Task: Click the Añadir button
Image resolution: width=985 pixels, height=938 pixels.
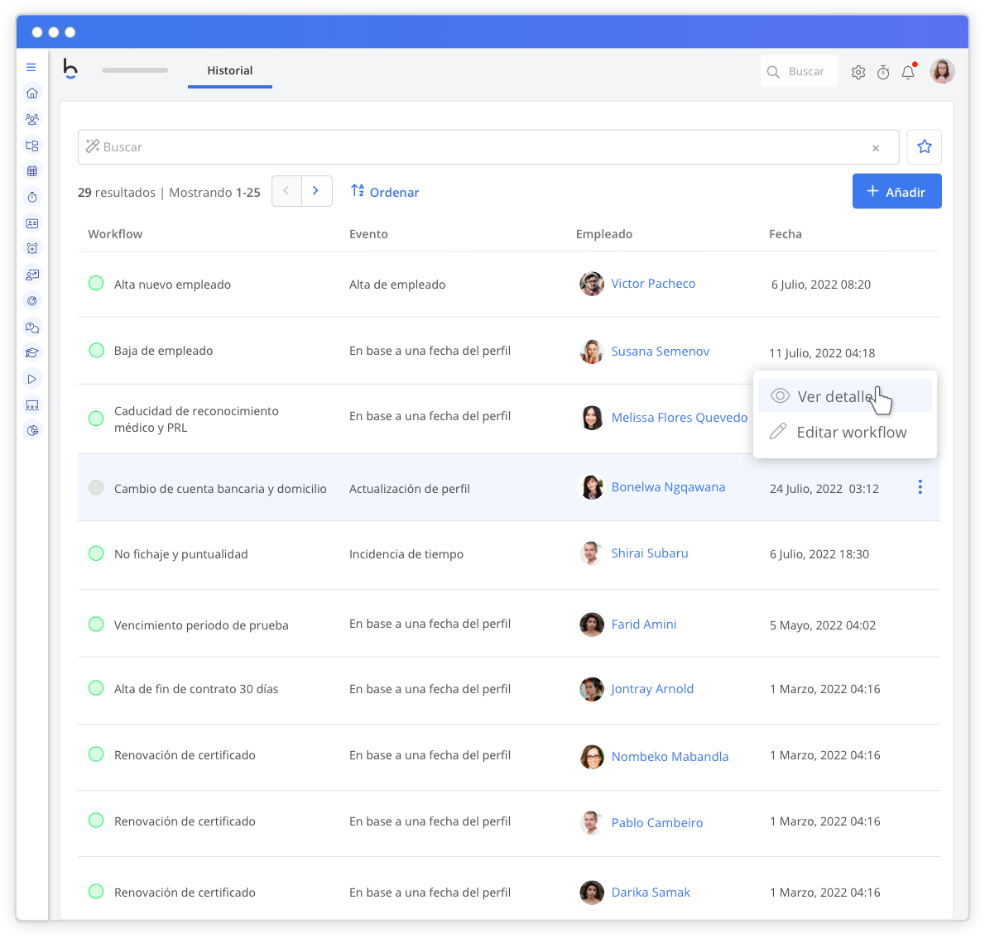Action: [x=896, y=191]
